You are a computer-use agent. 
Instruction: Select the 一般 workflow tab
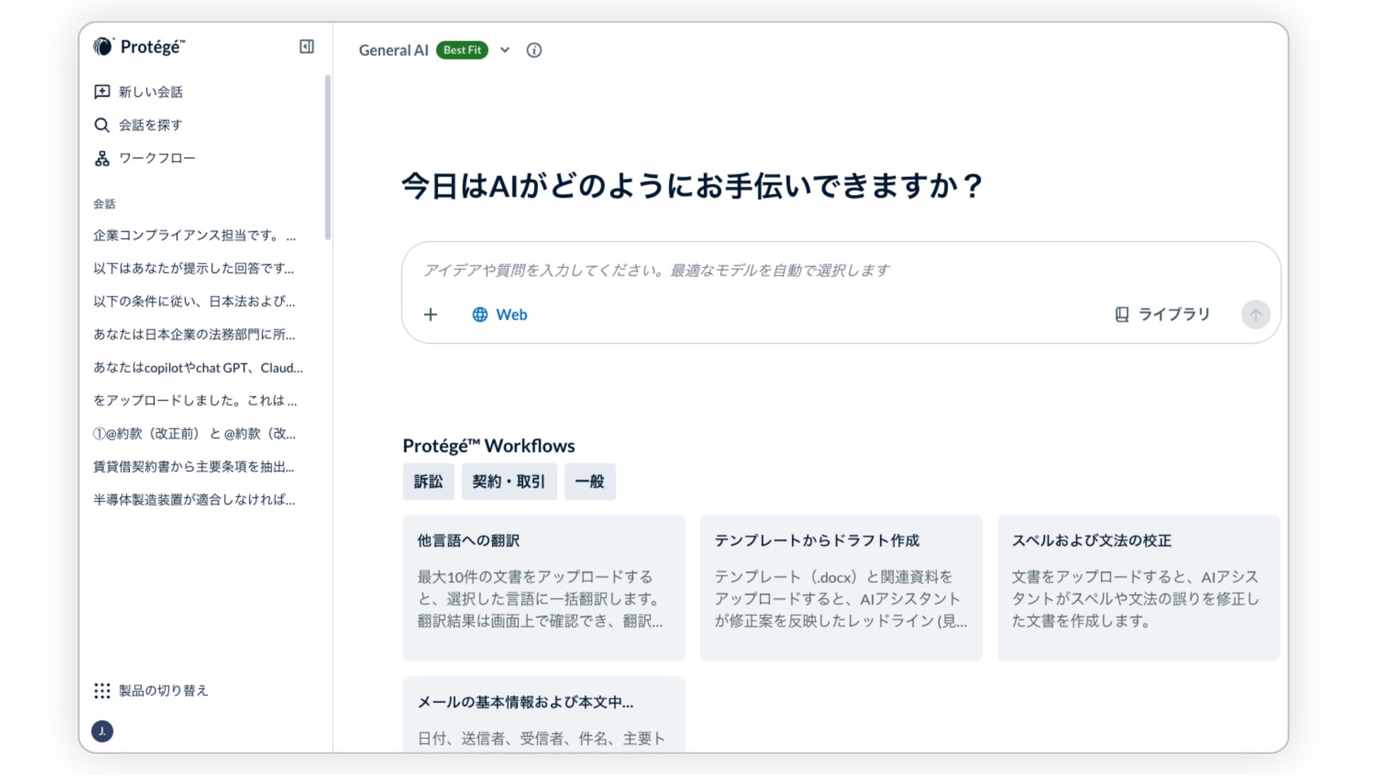tap(589, 482)
